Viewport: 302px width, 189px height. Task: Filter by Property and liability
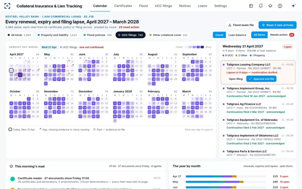pyautogui.click(x=57, y=35)
